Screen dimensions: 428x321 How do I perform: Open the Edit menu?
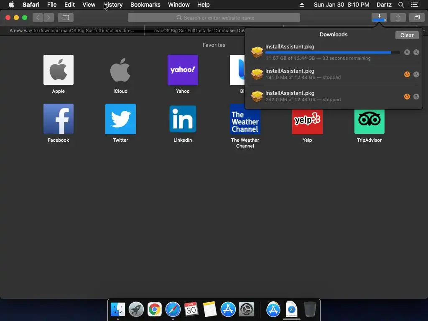pyautogui.click(x=69, y=5)
